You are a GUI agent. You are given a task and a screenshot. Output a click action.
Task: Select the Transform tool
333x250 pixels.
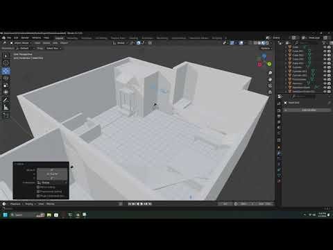6,92
